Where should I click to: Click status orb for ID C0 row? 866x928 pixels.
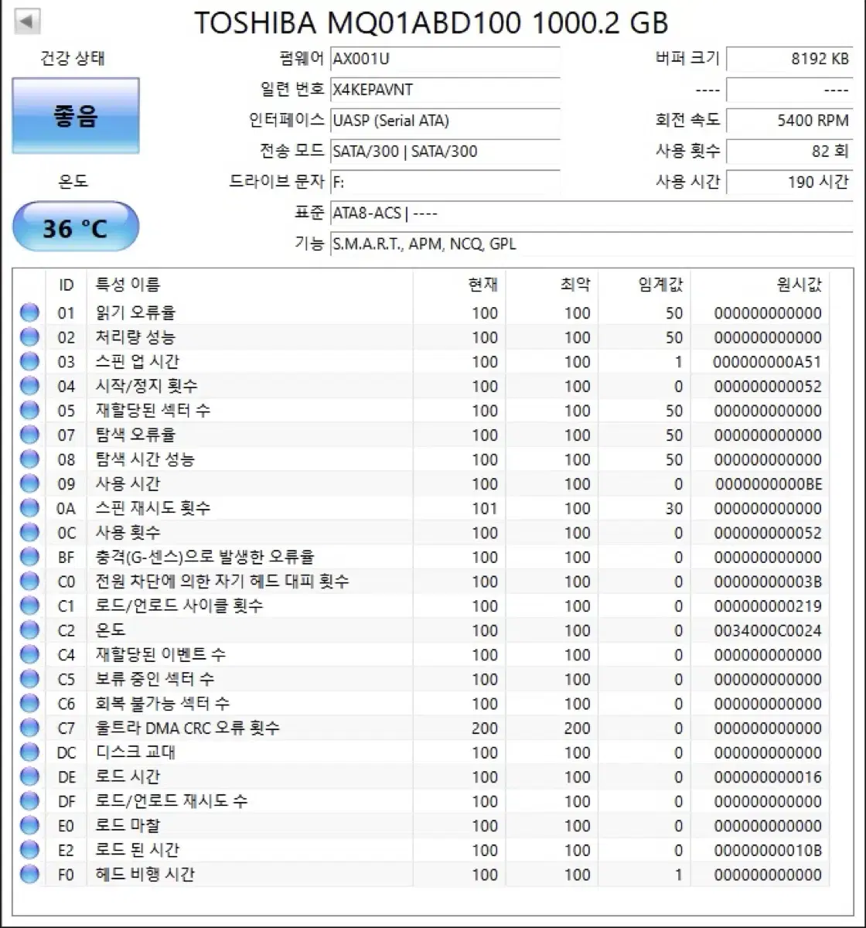(29, 582)
